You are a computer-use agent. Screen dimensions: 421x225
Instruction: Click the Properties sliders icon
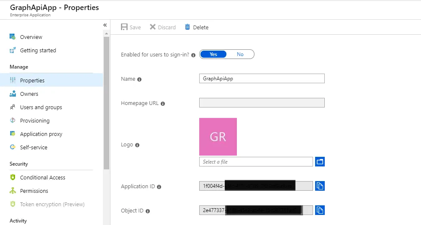coord(13,80)
